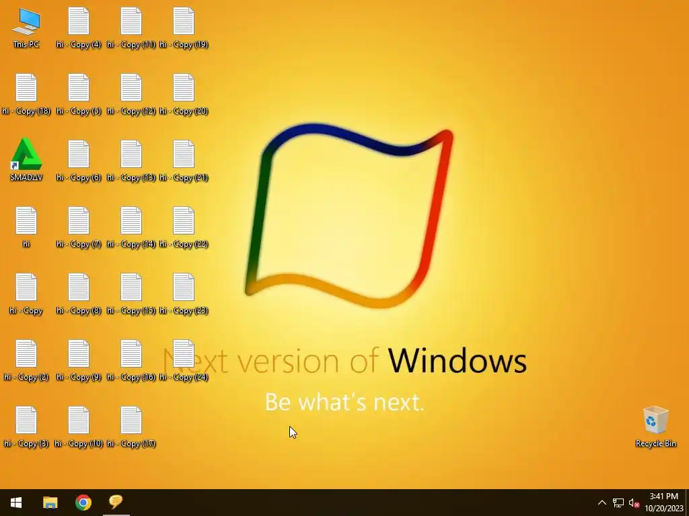
Task: Select the "hi - Copy (20)" file
Action: 184,95
